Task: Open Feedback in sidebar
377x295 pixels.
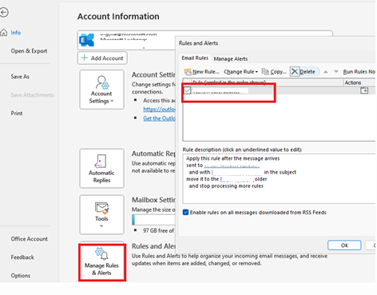Action: [x=22, y=257]
